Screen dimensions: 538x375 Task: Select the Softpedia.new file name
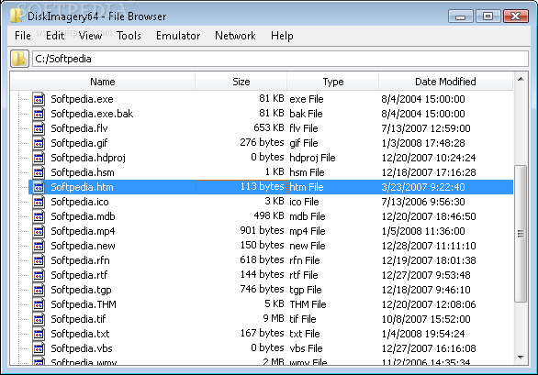point(83,246)
